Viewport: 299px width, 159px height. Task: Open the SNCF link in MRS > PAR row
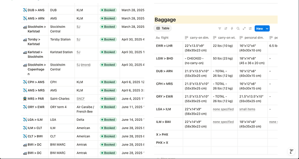tap(81, 99)
